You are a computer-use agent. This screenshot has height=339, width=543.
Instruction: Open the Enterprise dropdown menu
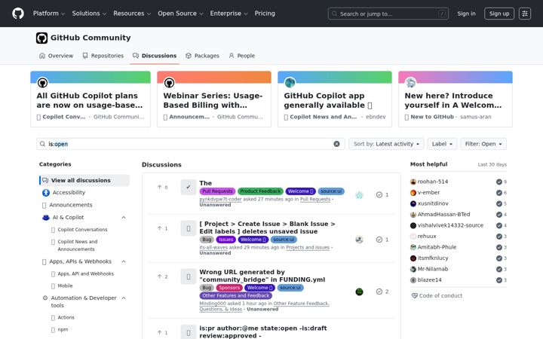click(229, 14)
